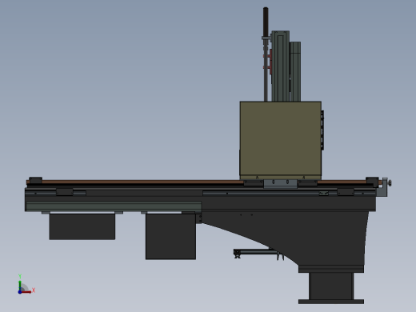Click the green Y axis of the triad

[x=20, y=286]
